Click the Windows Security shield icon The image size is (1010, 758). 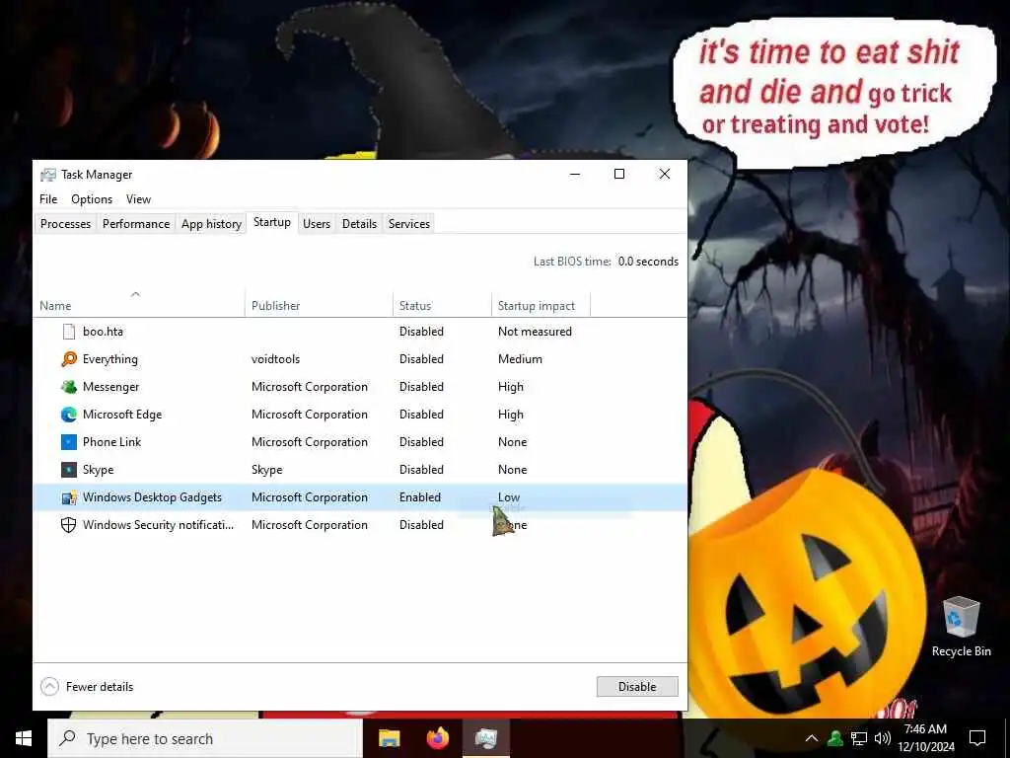[x=69, y=525]
